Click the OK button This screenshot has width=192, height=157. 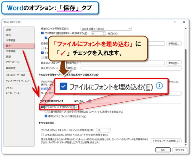coord(163,150)
